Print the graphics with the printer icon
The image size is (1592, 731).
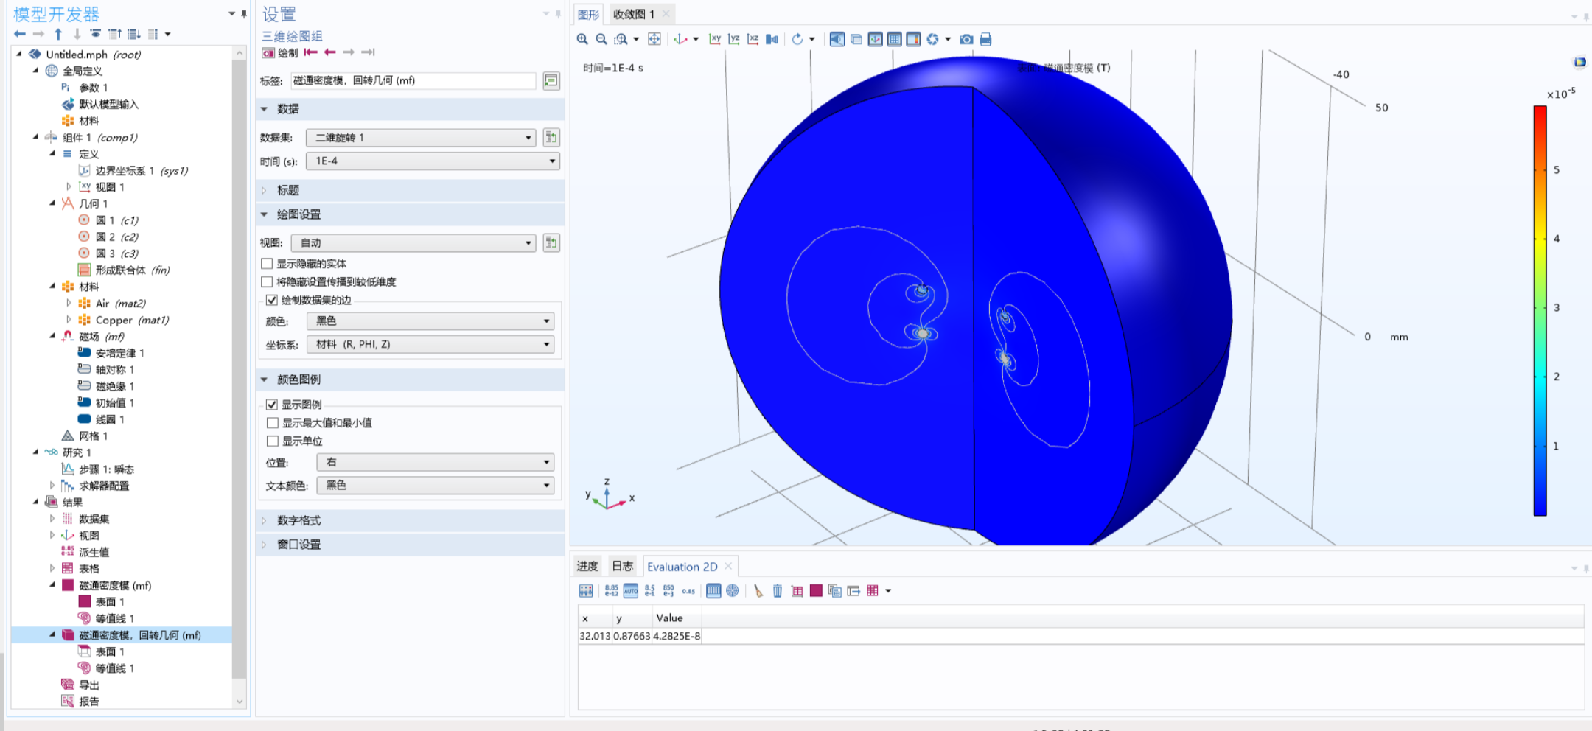point(985,39)
